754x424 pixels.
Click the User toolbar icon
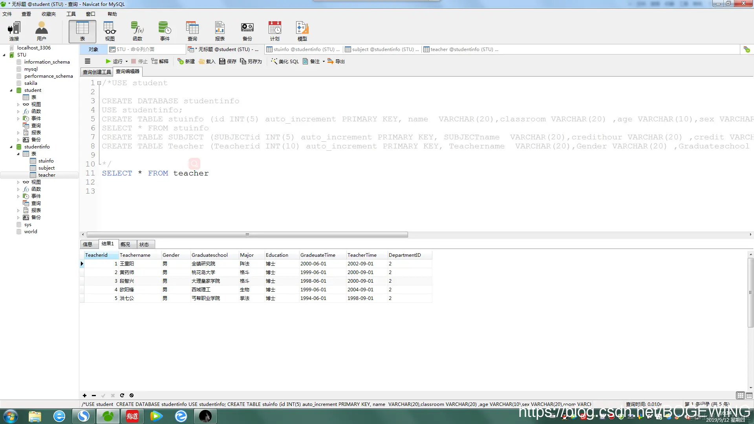pos(41,31)
